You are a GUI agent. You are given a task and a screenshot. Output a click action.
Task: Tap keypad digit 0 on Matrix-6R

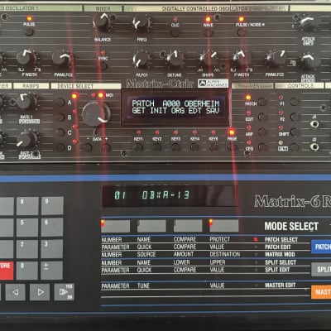click(x=27, y=271)
